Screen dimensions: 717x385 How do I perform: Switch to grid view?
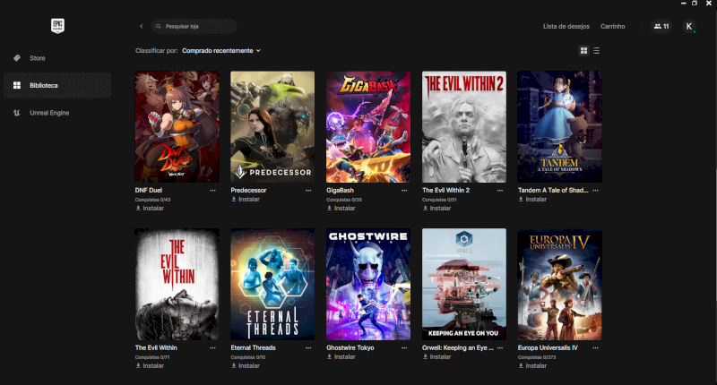(584, 51)
